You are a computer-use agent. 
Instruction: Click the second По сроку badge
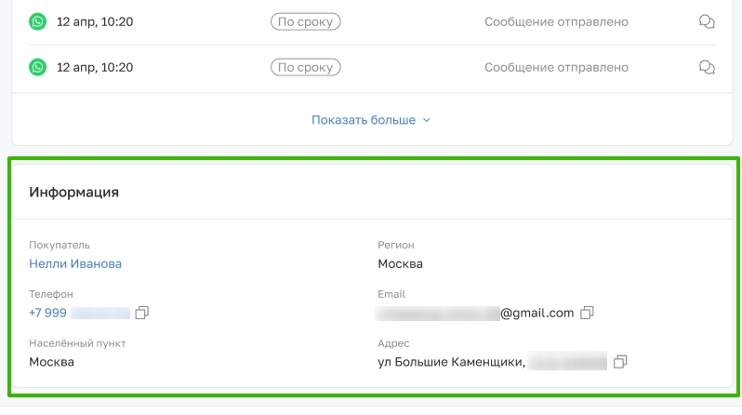click(306, 67)
